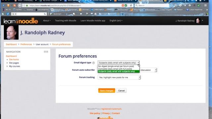The height and width of the screenshot is (119, 212).
Task: Open the Contact footer link
Action: [x=116, y=113]
